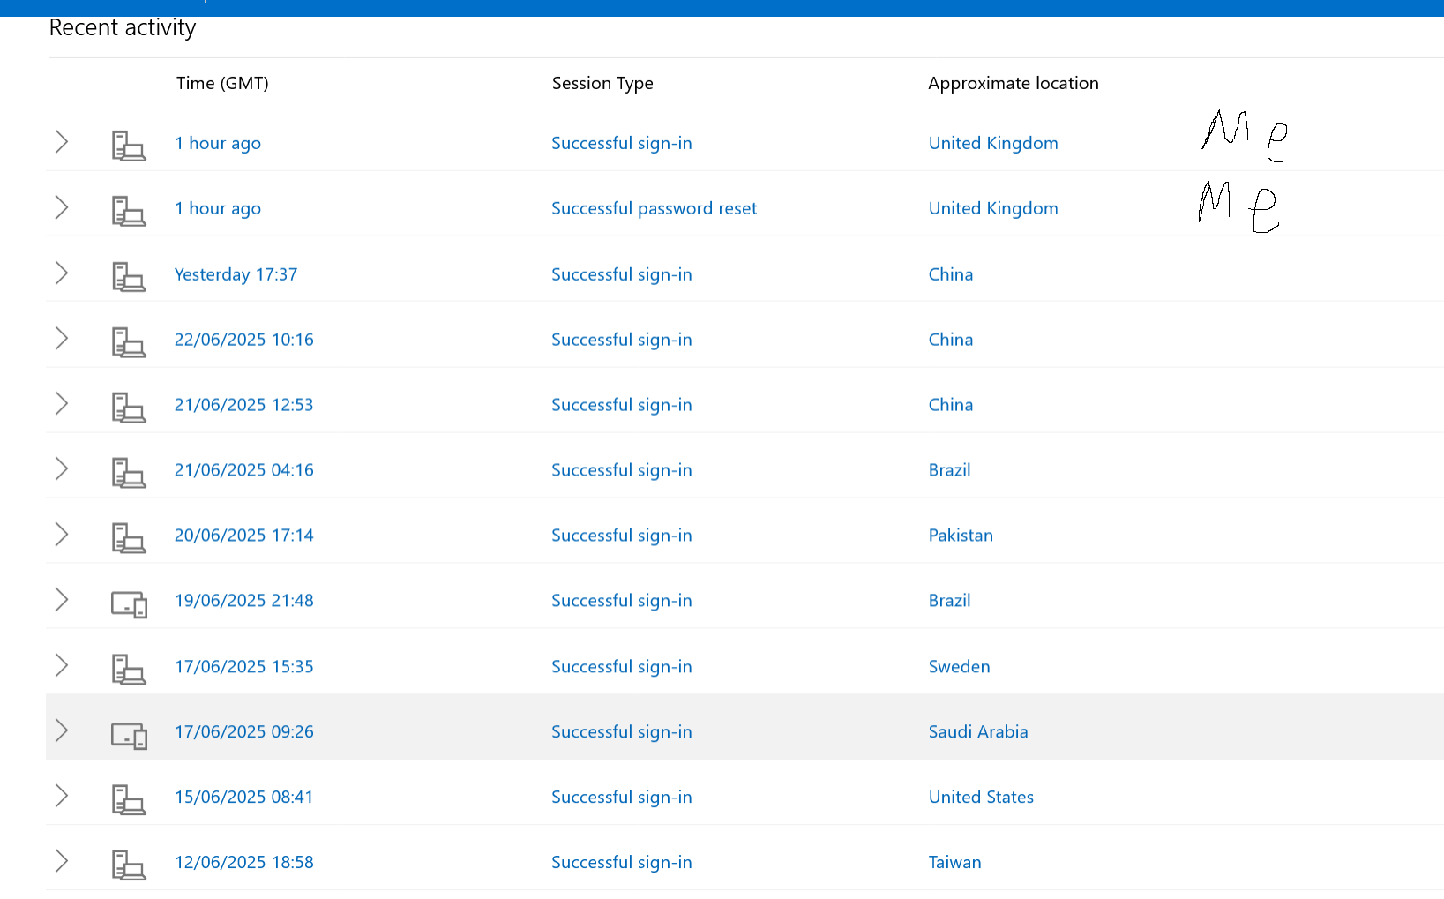Click Successful sign-in for the Pakistan row
The height and width of the screenshot is (899, 1444).
[x=622, y=536]
